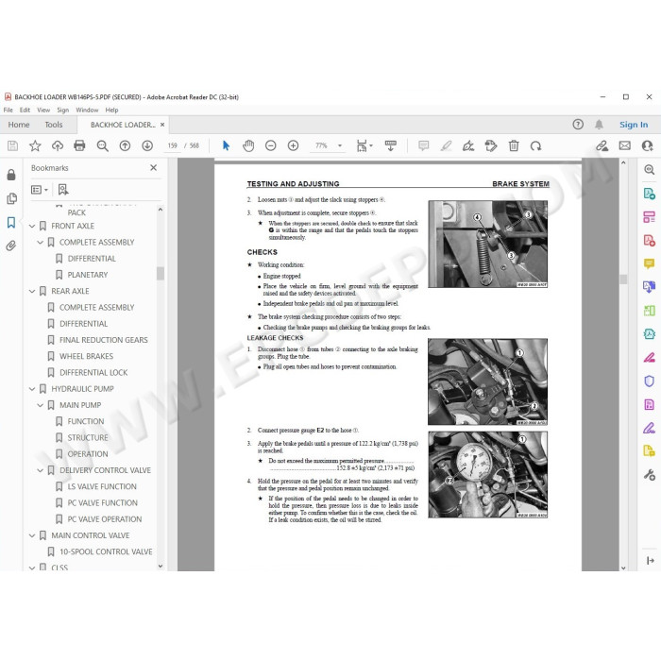
Task: Collapse FRONT AXLE's COMPLETE ASSEMBLY bookmark
Action: pyautogui.click(x=40, y=243)
